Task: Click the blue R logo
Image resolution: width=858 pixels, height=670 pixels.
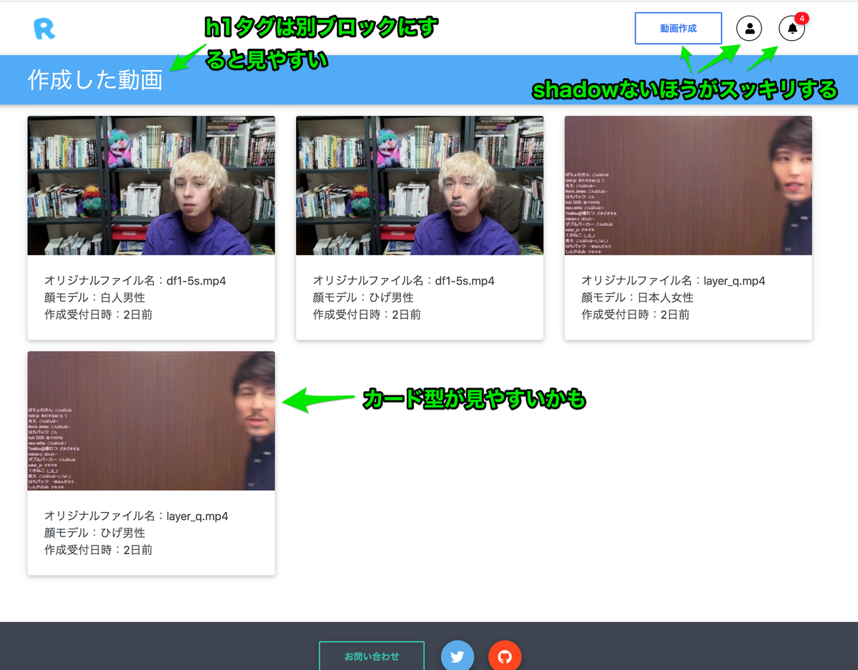Action: coord(44,28)
